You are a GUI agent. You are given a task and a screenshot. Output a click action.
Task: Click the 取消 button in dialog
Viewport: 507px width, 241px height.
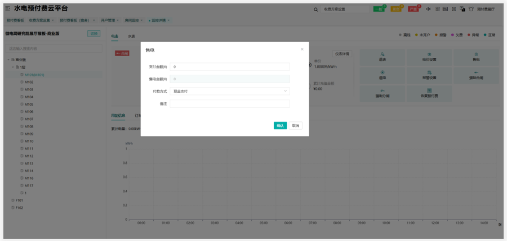(x=296, y=126)
